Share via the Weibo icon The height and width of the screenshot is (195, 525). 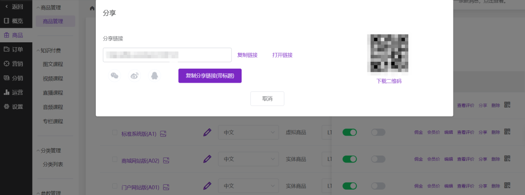click(135, 75)
